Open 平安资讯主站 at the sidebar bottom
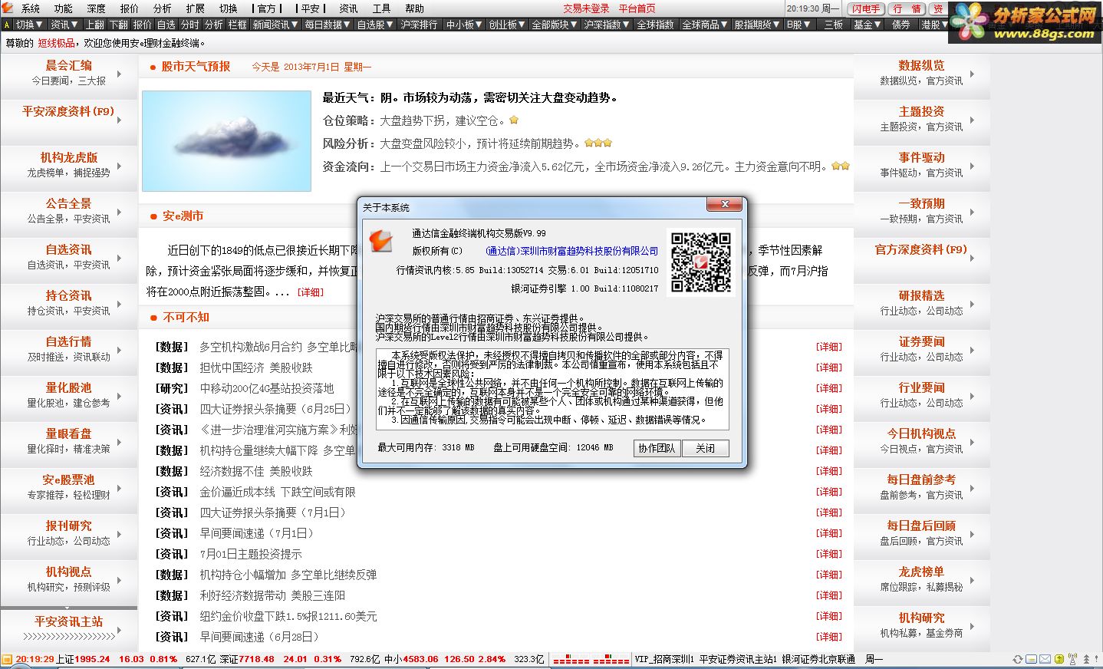 [x=68, y=621]
